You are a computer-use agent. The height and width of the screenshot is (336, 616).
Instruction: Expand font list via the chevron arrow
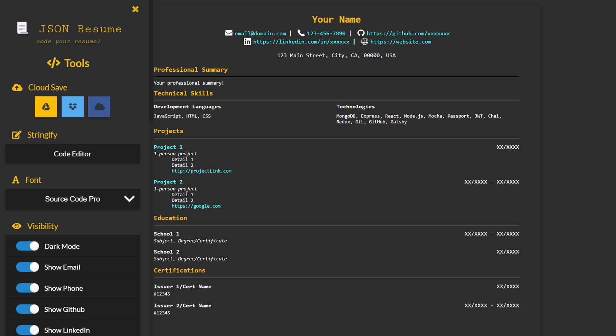pos(129,199)
